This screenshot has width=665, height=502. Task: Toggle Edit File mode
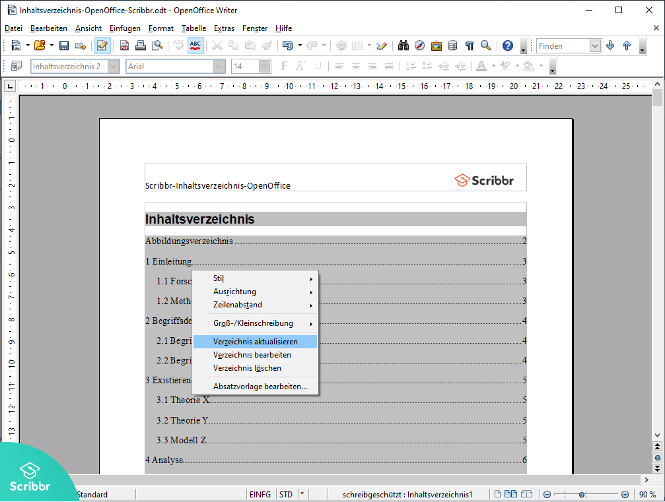tap(102, 46)
